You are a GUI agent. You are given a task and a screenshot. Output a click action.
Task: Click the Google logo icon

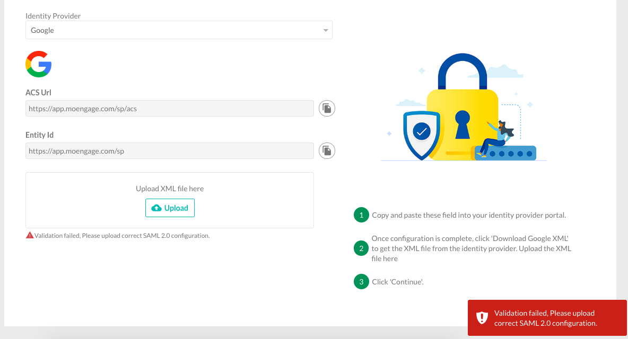point(38,64)
